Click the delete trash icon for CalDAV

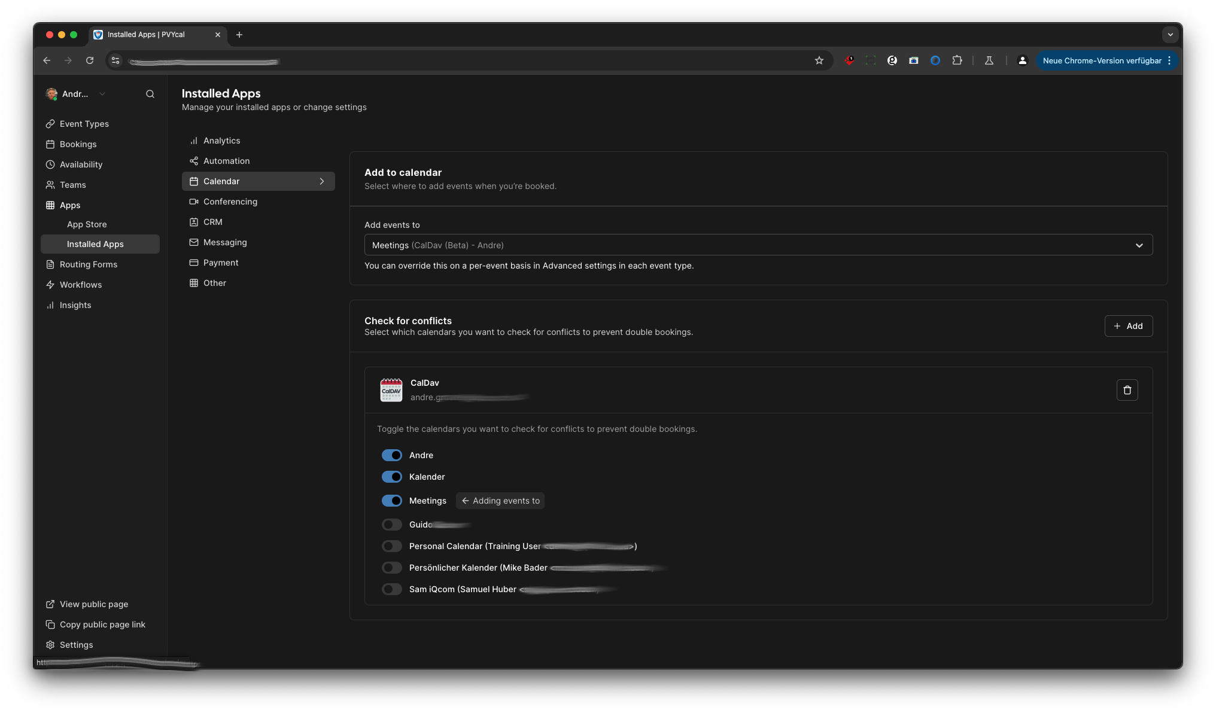(x=1127, y=389)
